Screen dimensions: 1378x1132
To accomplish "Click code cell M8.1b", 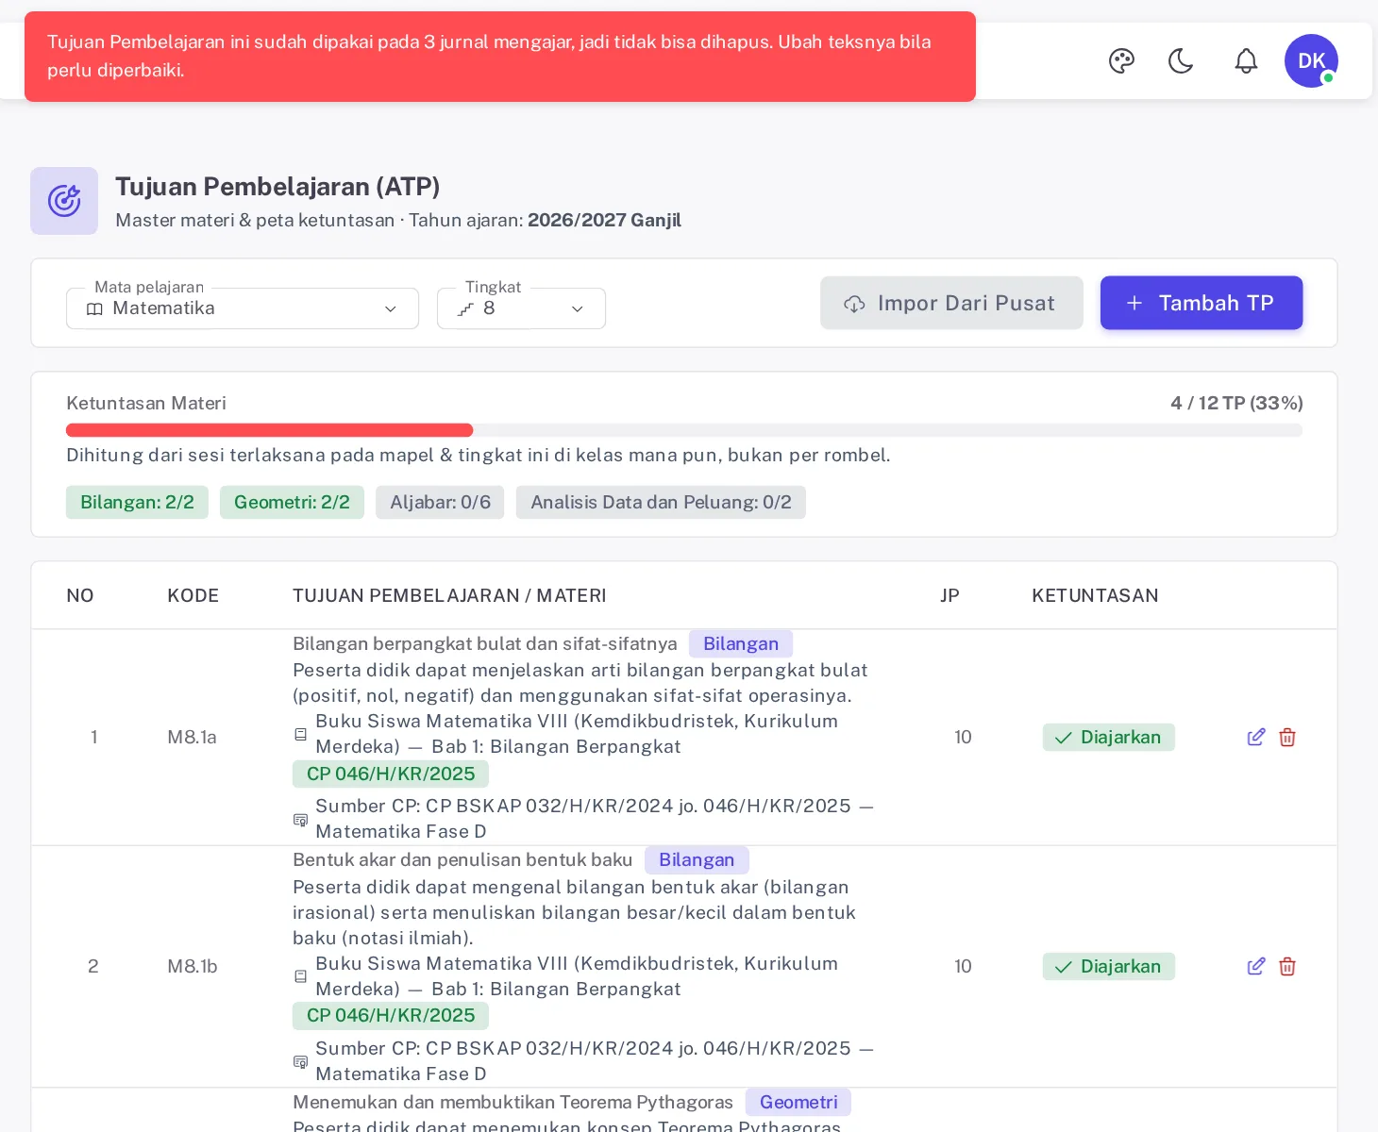I will (x=193, y=966).
